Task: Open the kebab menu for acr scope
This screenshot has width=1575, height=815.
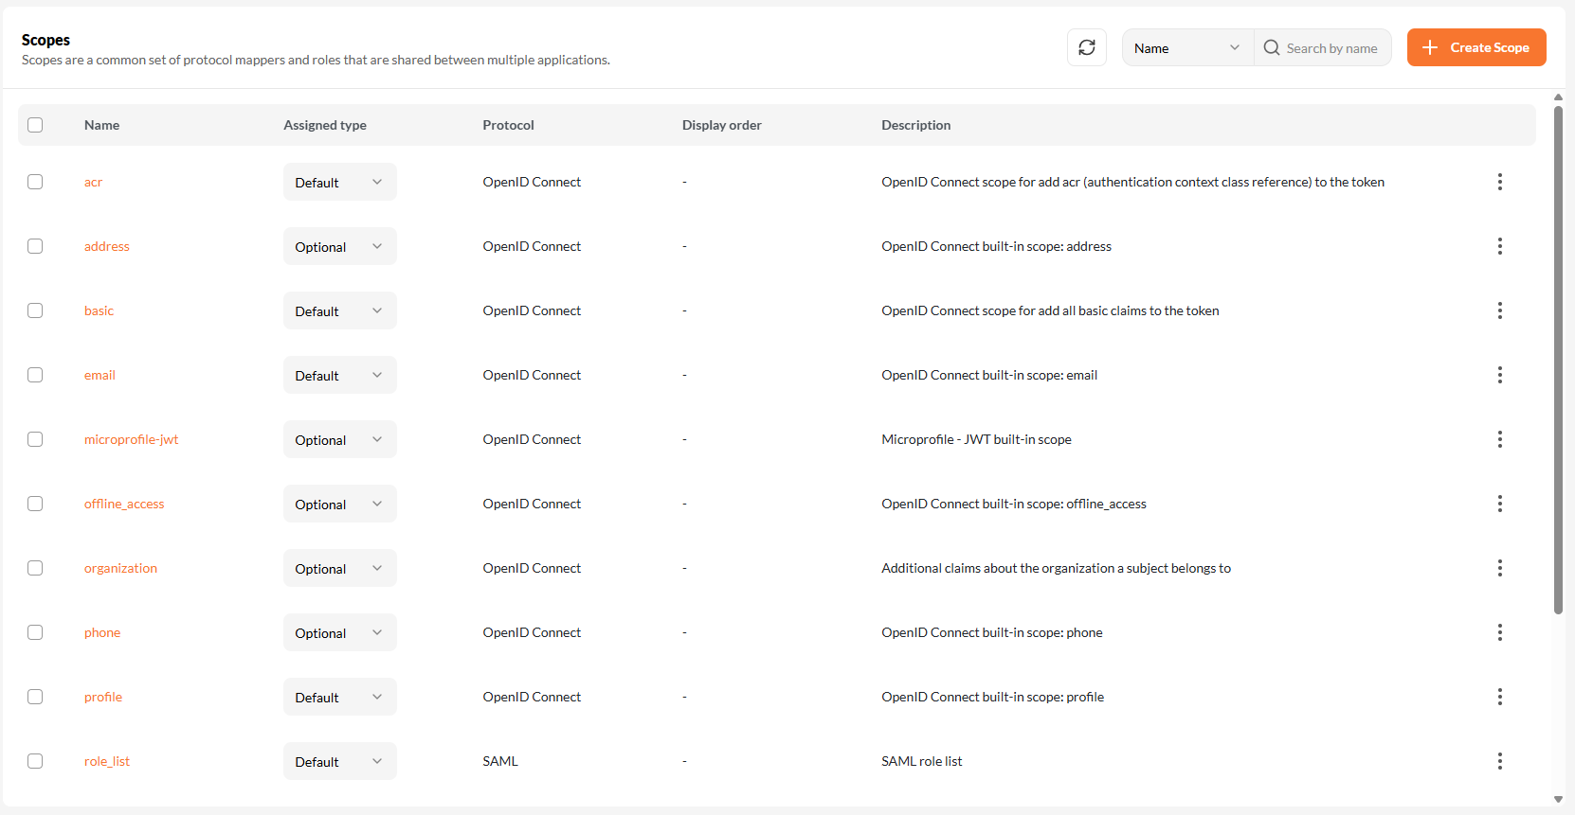Action: (x=1499, y=182)
